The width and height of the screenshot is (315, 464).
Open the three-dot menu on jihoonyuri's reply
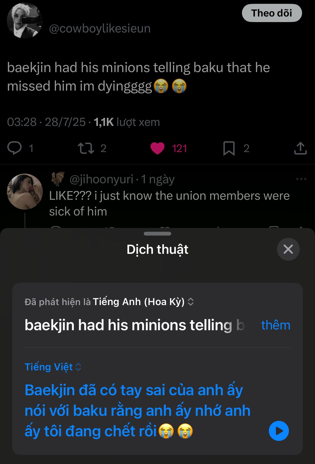(301, 179)
